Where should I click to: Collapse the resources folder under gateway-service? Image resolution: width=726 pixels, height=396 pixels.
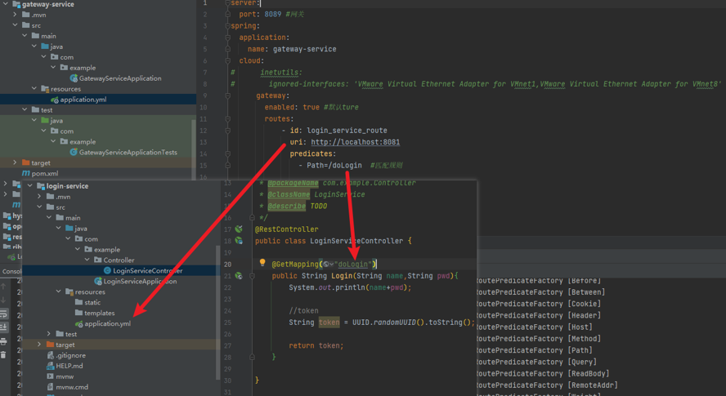coord(34,88)
